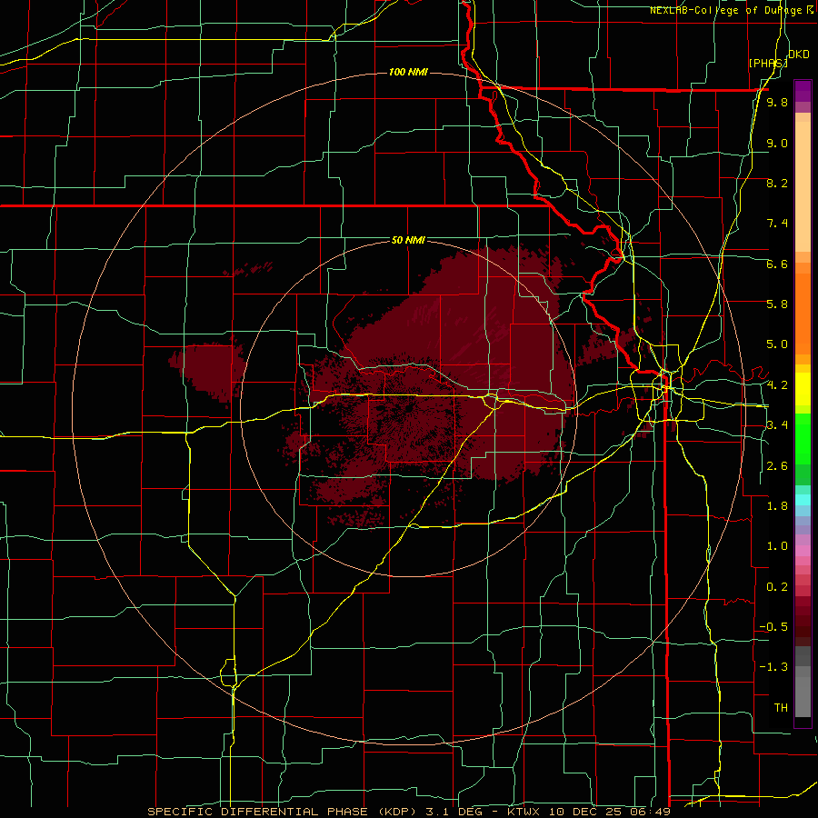
Task: Click the 10 DEC 25 date text
Action: pos(585,812)
